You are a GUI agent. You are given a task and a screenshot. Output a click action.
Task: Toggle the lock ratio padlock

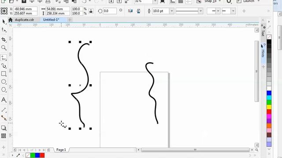[x=91, y=11]
